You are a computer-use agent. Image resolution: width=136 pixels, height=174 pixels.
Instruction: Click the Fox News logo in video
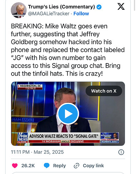tap(23, 137)
